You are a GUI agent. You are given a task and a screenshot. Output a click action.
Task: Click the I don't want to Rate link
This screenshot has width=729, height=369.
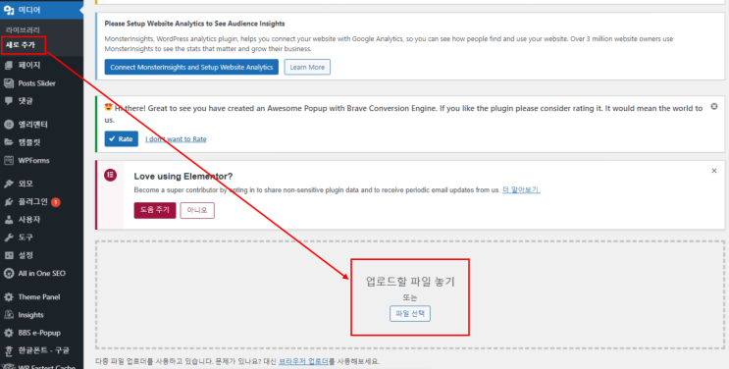[176, 139]
